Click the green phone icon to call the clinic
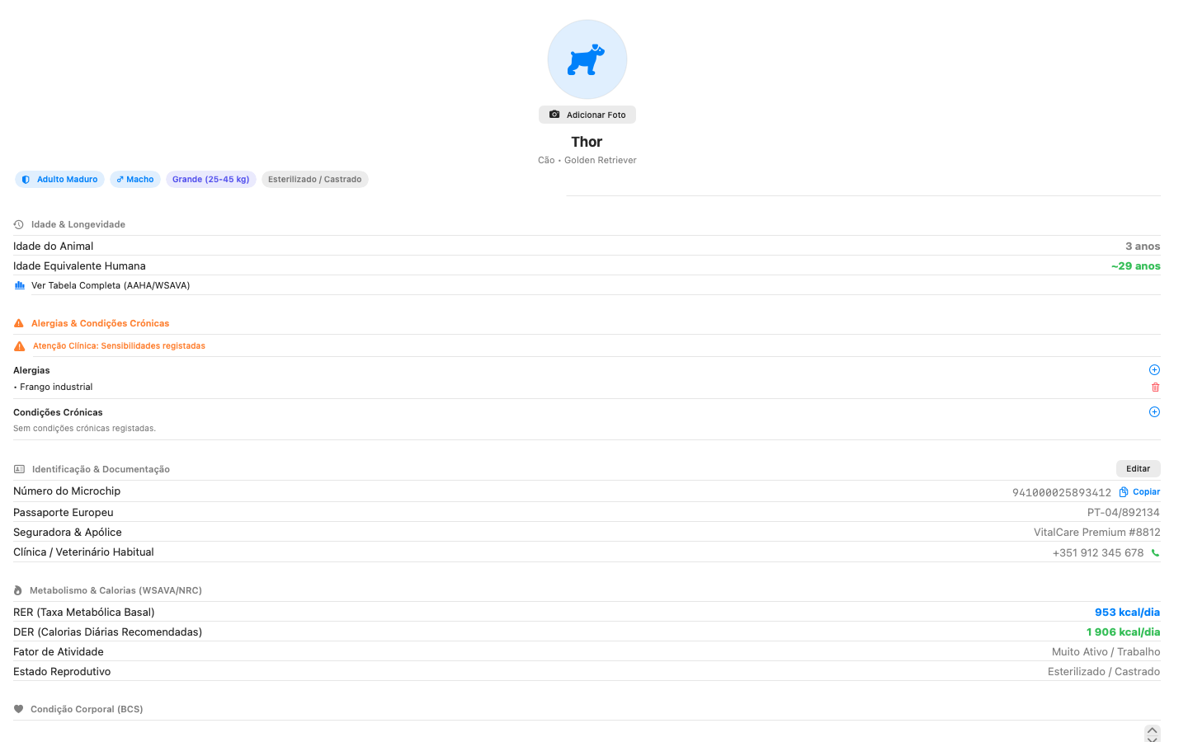Viewport: 1188px width, 742px height. [1155, 552]
